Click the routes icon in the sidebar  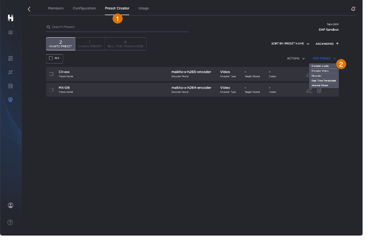click(x=10, y=72)
